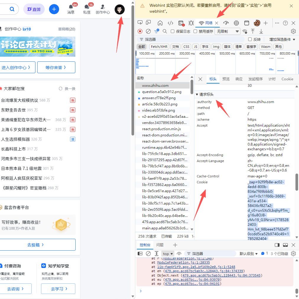Open the Memory chip panel icon
299x299 pixels.
[x=236, y=23]
